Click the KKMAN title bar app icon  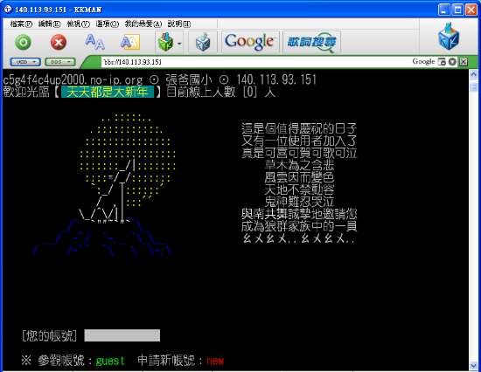pyautogui.click(x=8, y=10)
